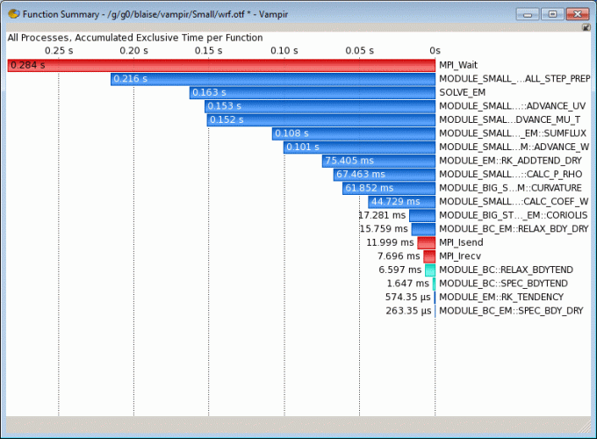Click the MPI_Irecv function label
Image resolution: width=597 pixels, height=439 pixels.
(x=460, y=256)
